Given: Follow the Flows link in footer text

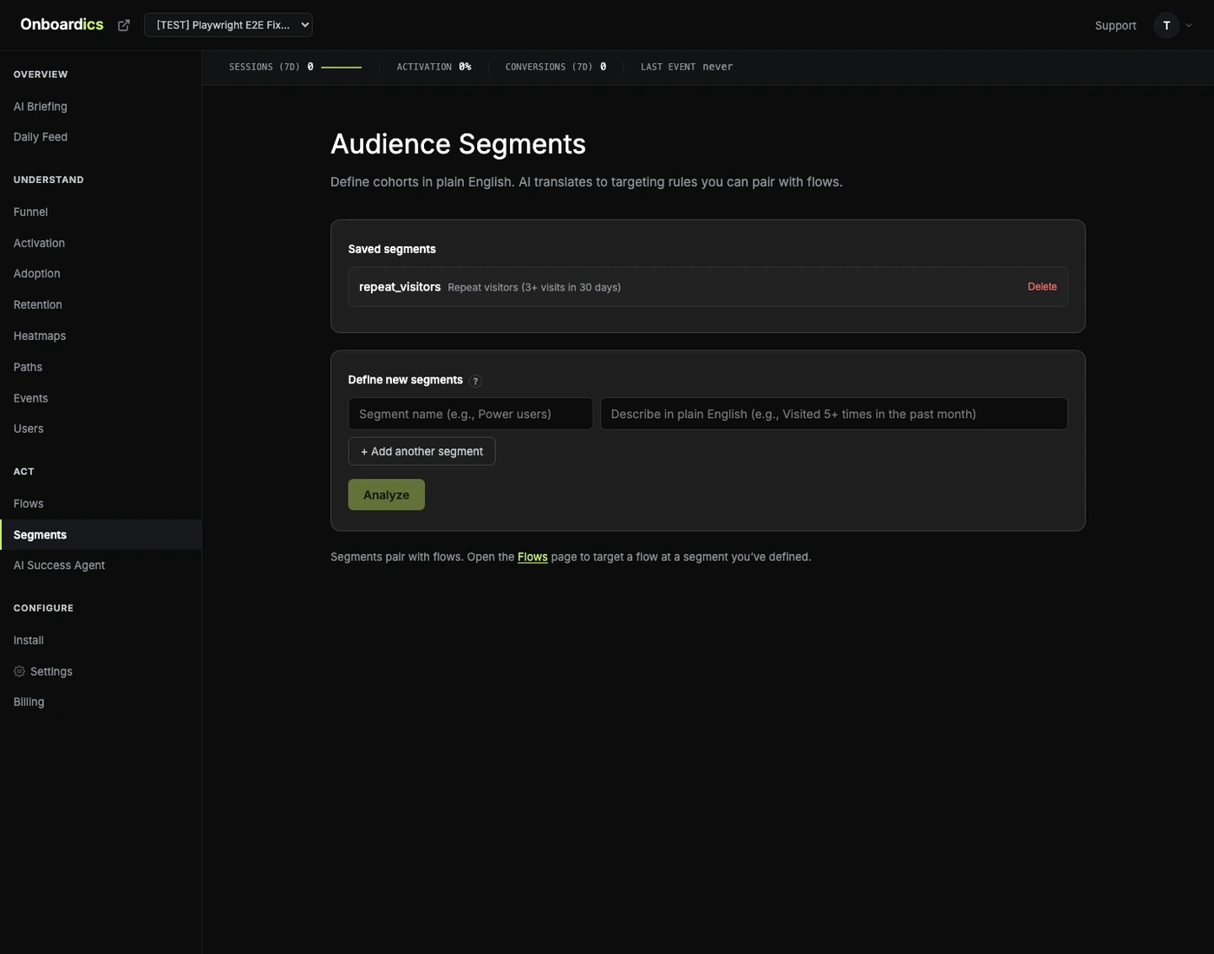Looking at the screenshot, I should pos(532,557).
